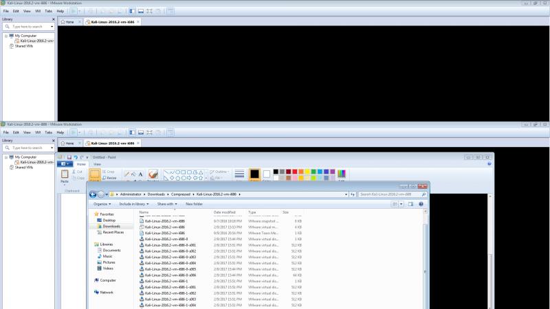Open the Customize Quick Access Toolbar arrow in Paint
The height and width of the screenshot is (309, 550).
pos(87,158)
